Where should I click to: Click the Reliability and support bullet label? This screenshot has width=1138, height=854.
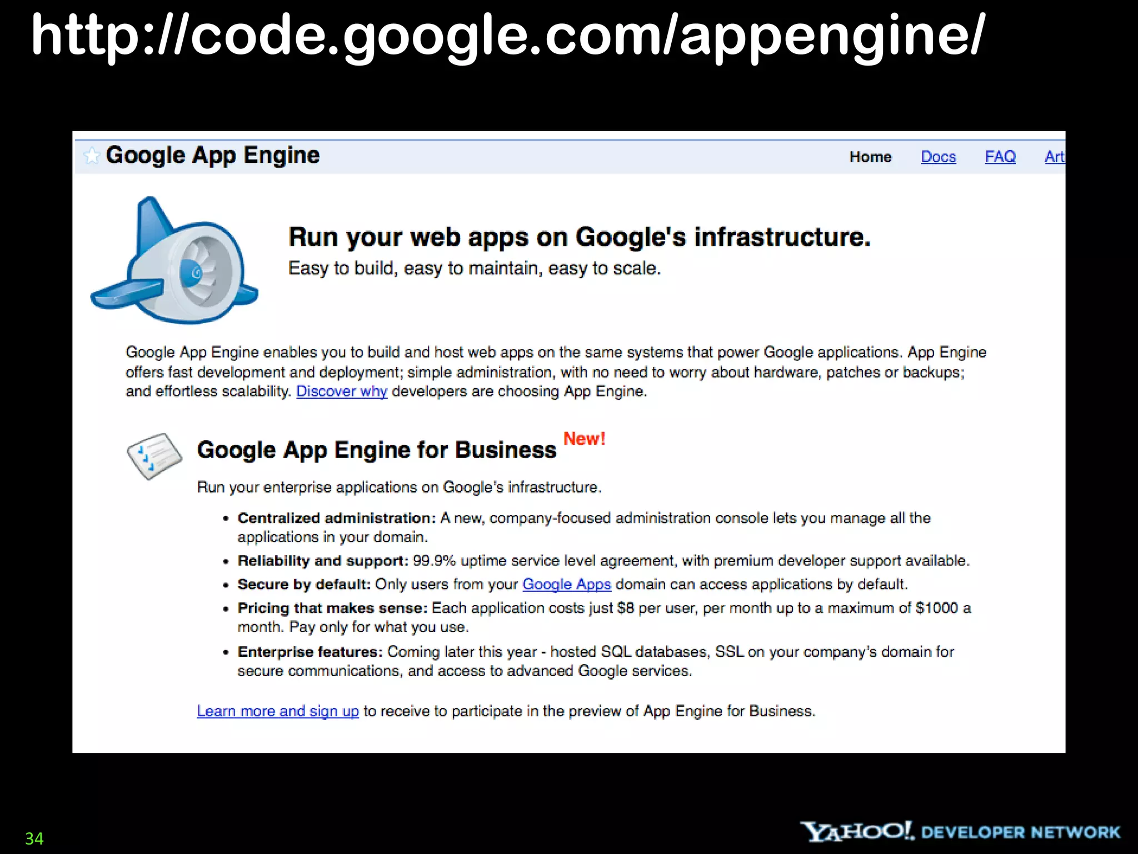(323, 560)
